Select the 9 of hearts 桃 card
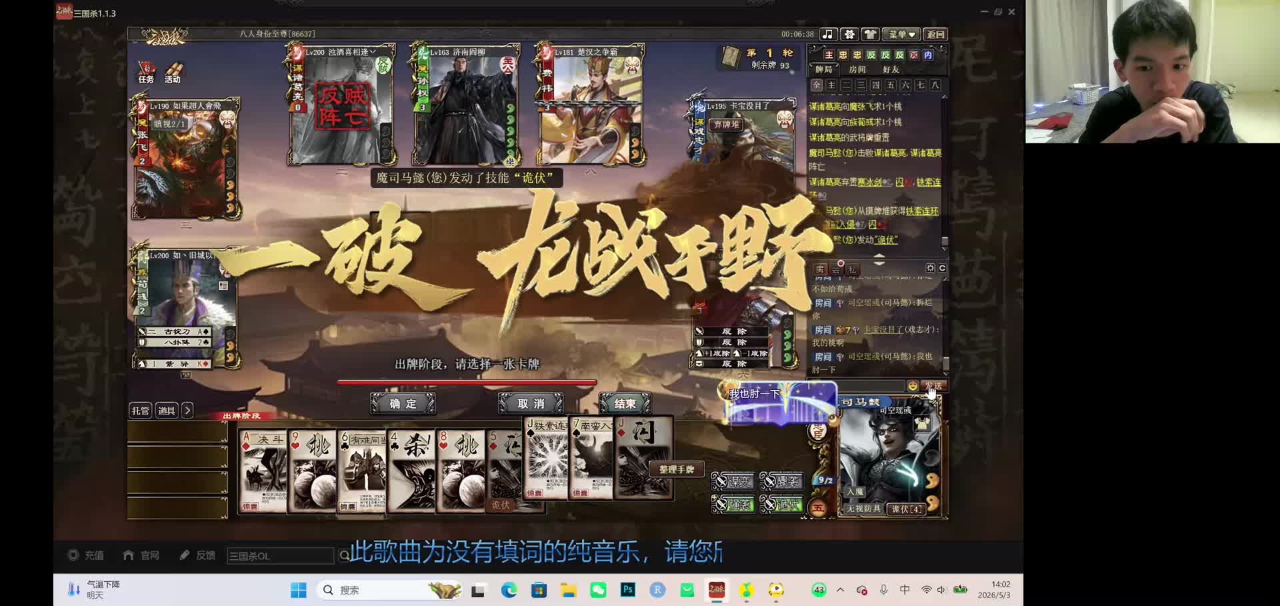Screen dimensions: 1280x606 [311, 471]
